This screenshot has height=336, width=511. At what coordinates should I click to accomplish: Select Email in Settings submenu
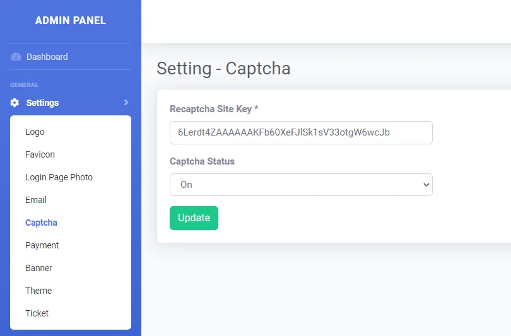tap(36, 200)
